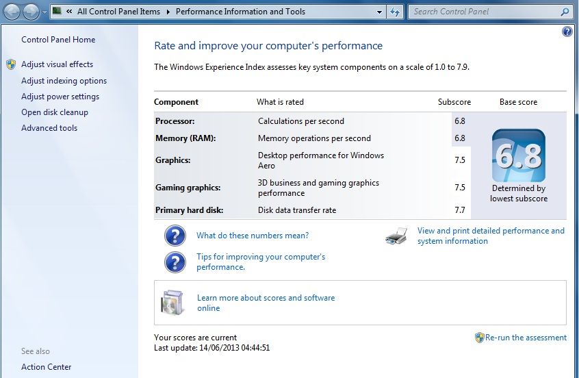
Task: Open Control Panel Home
Action: (58, 40)
